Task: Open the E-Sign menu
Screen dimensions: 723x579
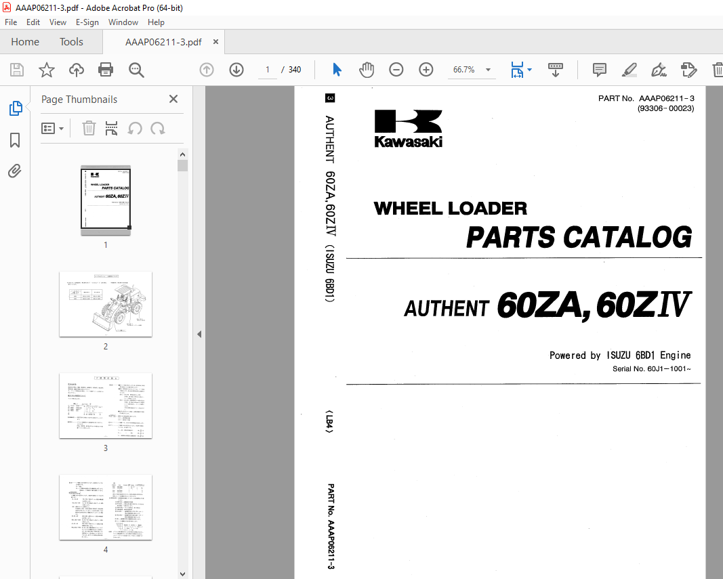Action: (87, 22)
